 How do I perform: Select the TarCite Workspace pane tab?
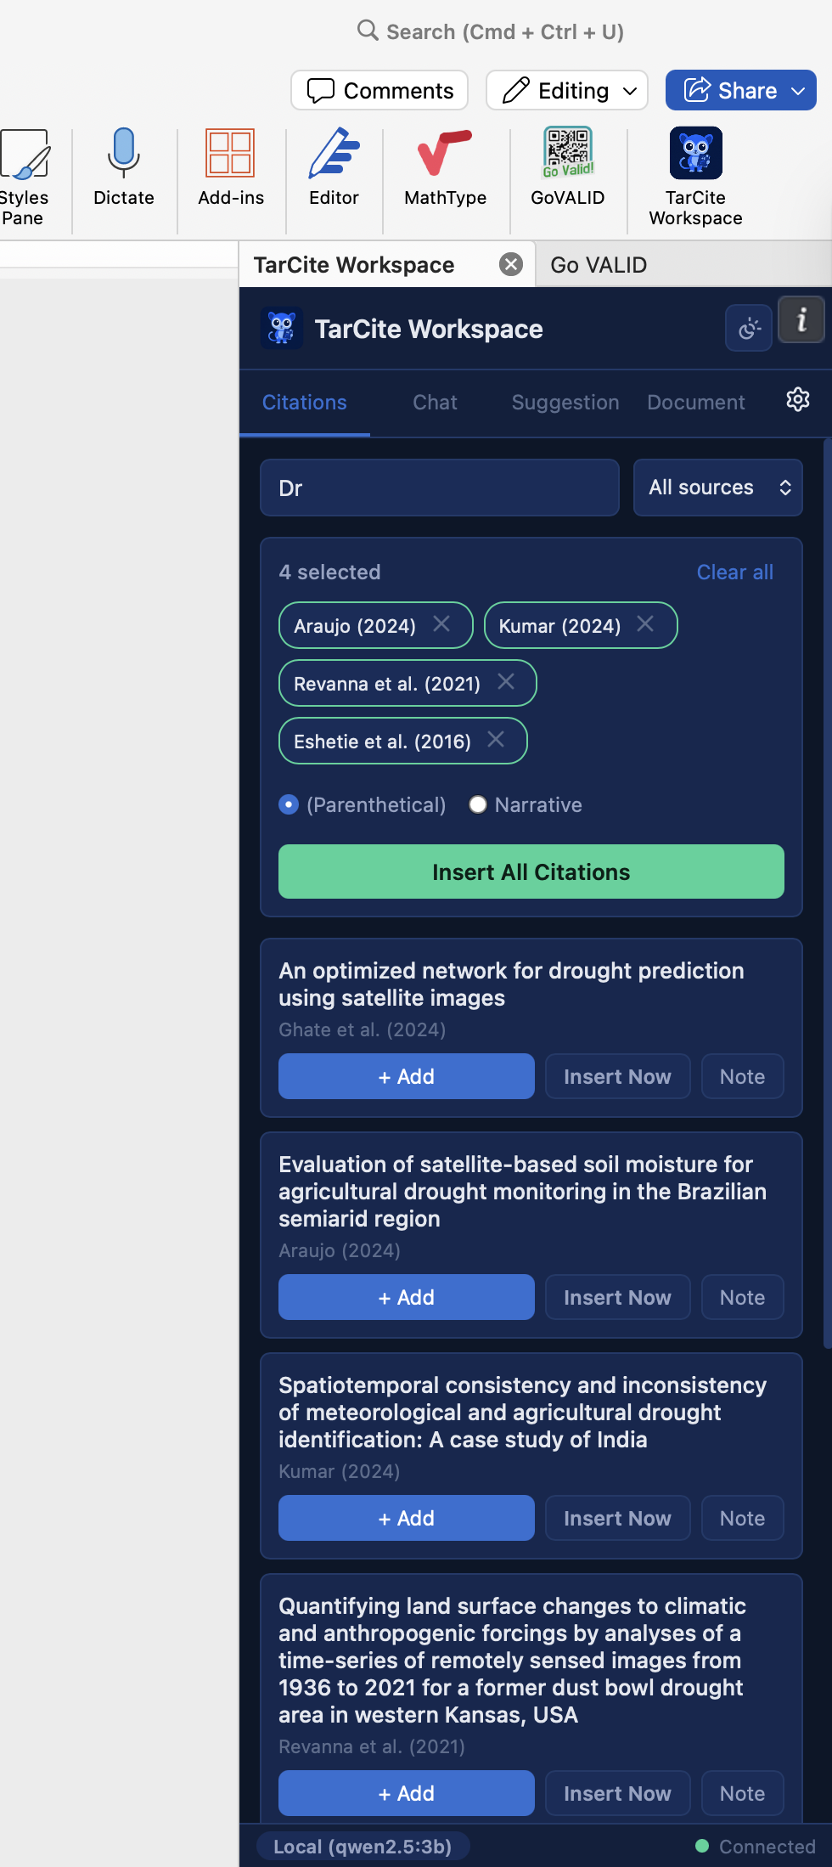[354, 265]
